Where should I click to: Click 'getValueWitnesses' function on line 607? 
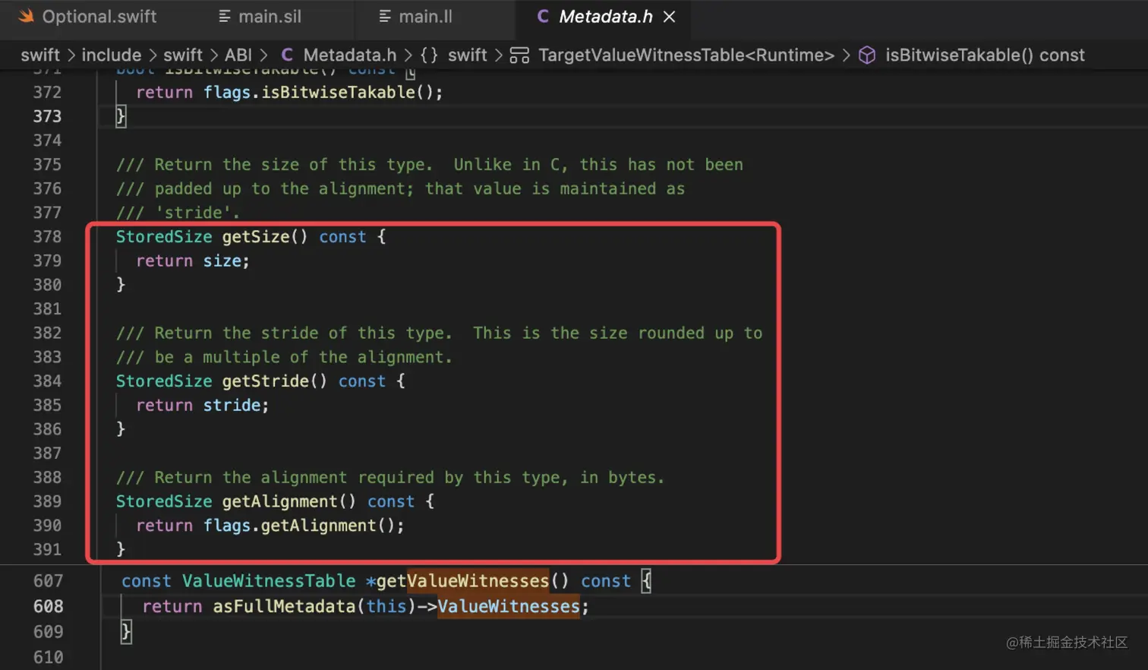pos(462,581)
